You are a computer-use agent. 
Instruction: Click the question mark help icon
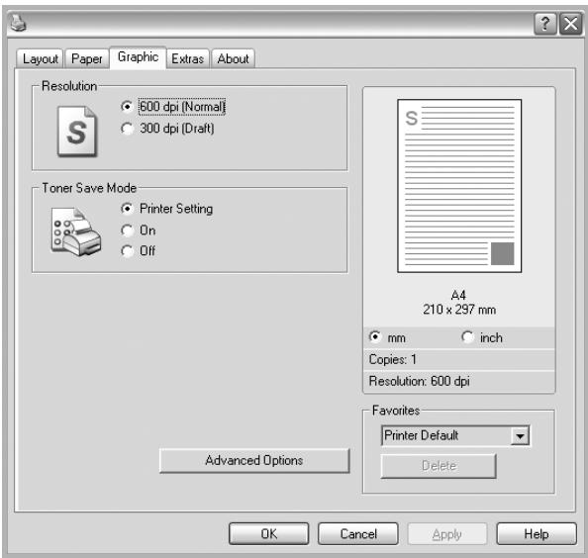[545, 25]
